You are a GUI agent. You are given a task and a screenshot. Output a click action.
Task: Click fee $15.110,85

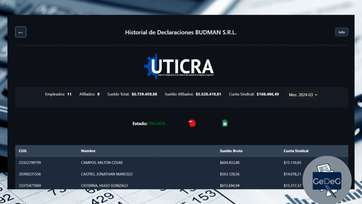point(292,163)
